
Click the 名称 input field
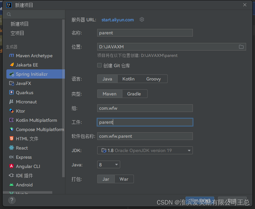(x=145, y=33)
